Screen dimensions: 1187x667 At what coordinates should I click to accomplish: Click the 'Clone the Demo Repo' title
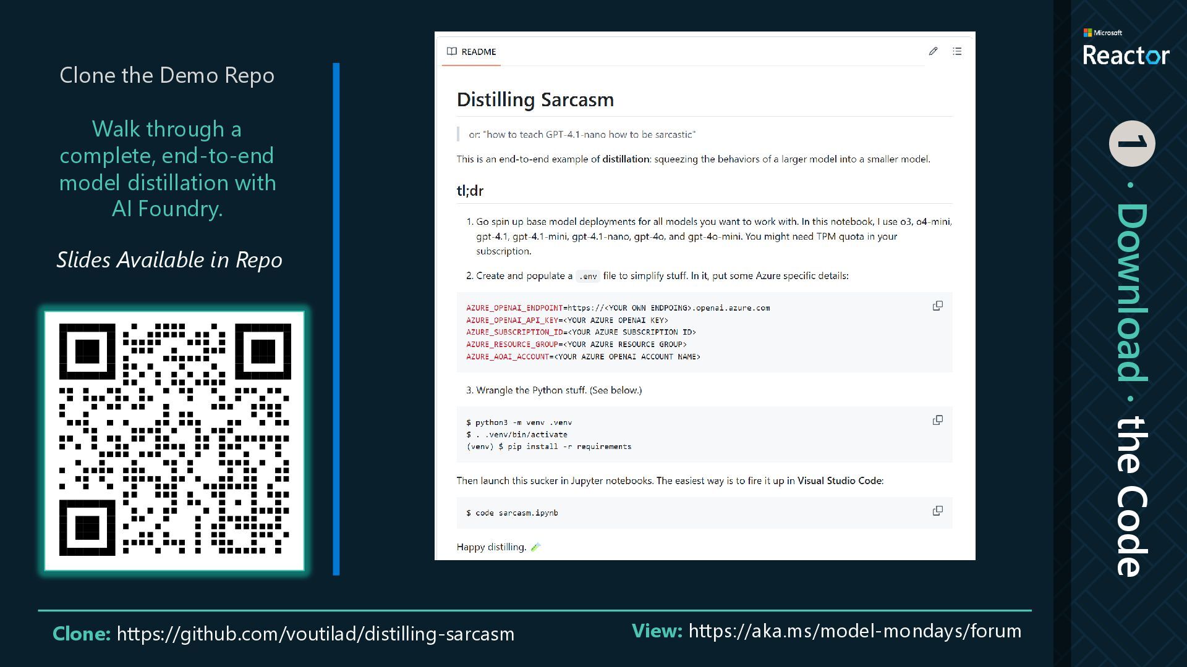tap(167, 75)
